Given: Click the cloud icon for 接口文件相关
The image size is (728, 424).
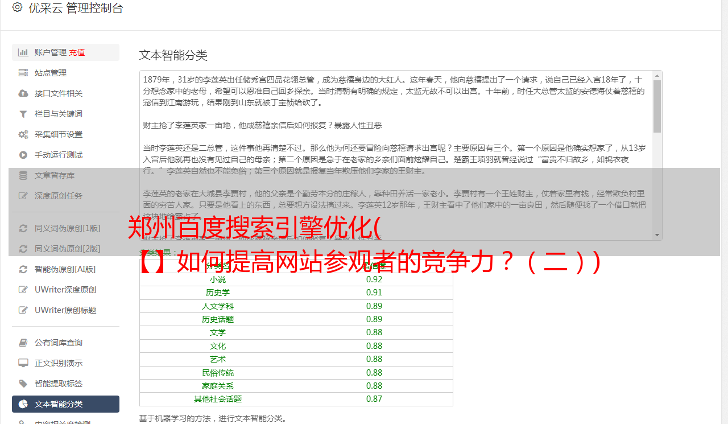Looking at the screenshot, I should (23, 93).
